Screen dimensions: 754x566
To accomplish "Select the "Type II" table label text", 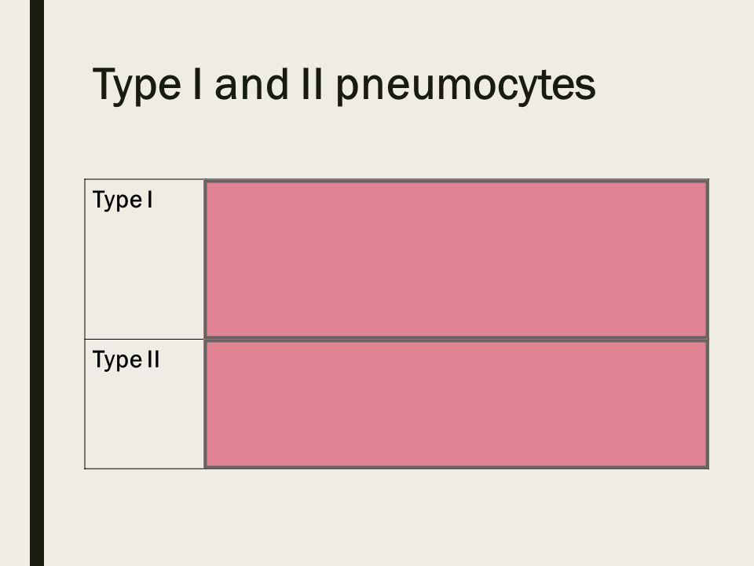I will (x=126, y=359).
